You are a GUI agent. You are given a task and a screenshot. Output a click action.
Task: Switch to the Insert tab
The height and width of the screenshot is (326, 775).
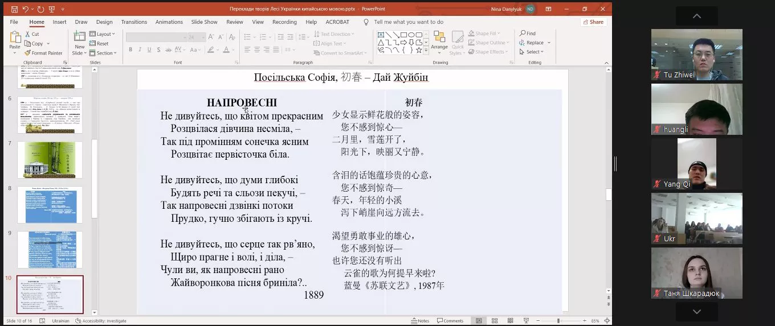pos(59,22)
